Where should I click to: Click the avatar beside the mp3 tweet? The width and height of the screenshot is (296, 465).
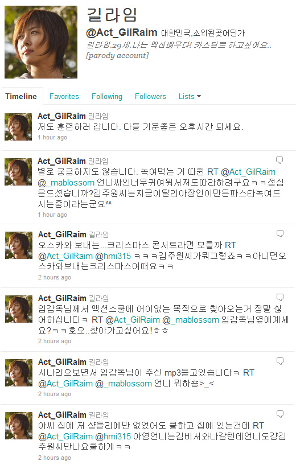click(19, 373)
